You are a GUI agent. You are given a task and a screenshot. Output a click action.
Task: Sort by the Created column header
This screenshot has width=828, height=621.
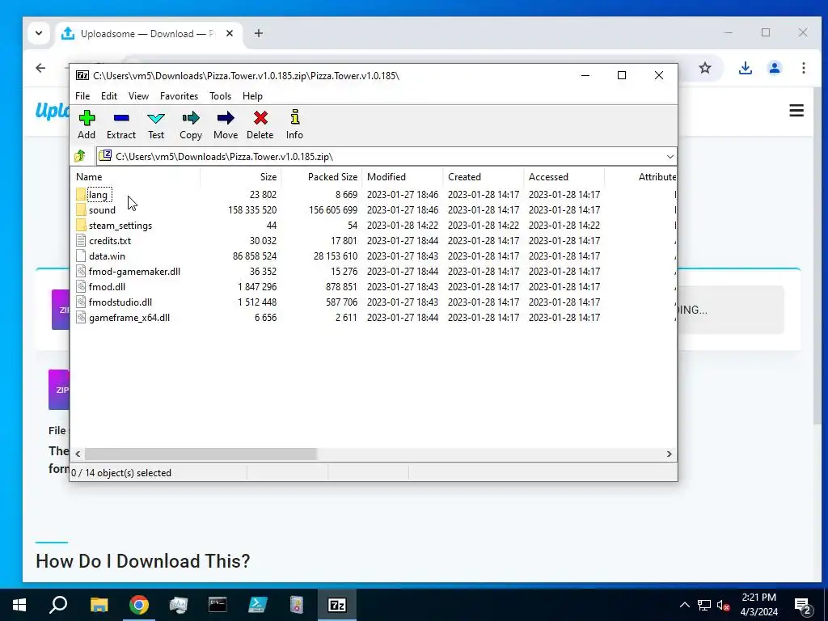pos(484,177)
